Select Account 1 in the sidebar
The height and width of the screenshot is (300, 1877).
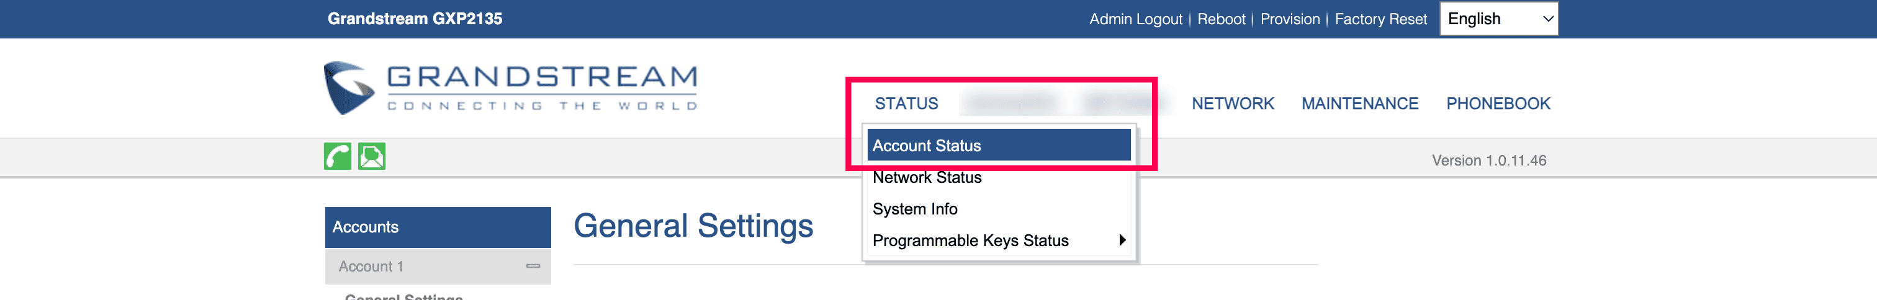click(x=371, y=267)
